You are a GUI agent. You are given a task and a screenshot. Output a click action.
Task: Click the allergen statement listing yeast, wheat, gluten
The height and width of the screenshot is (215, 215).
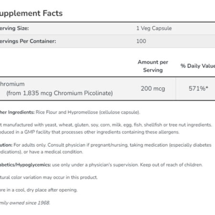tap(106, 125)
